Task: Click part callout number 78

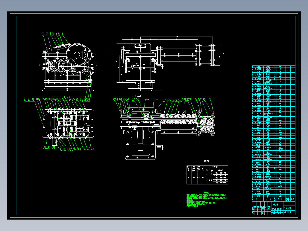Action: click(210, 99)
